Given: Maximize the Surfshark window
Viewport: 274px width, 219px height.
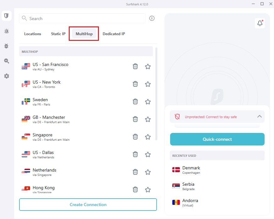Looking at the screenshot, I should [262, 4].
